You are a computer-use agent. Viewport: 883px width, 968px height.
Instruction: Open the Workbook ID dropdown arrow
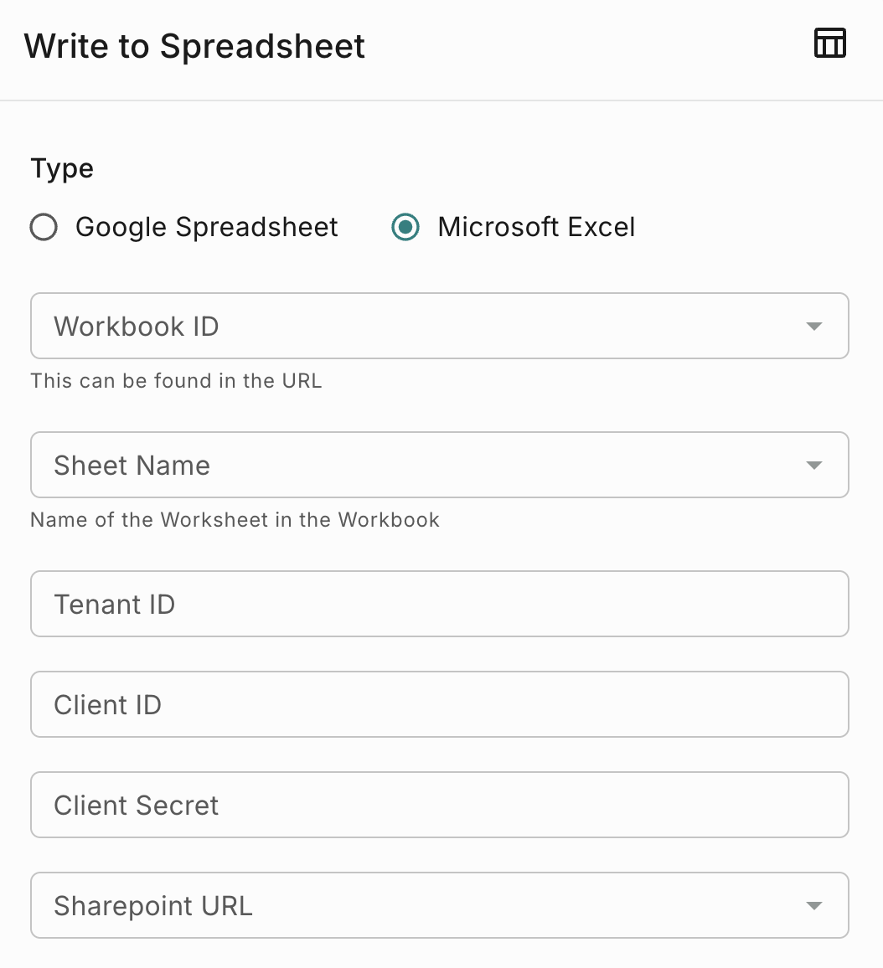coord(814,326)
